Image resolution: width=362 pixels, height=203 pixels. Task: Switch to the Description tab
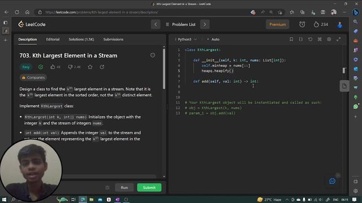[28, 39]
